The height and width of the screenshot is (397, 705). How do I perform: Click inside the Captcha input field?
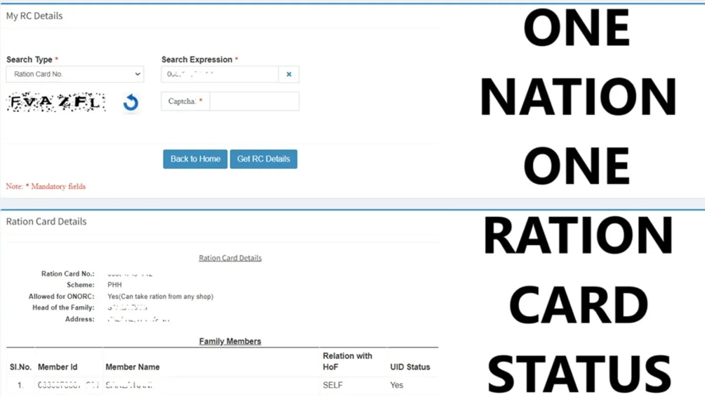pyautogui.click(x=253, y=101)
